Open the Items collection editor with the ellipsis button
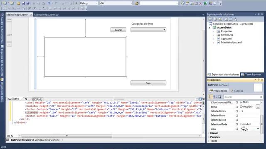266x149 pixels. pyautogui.click(x=258, y=107)
